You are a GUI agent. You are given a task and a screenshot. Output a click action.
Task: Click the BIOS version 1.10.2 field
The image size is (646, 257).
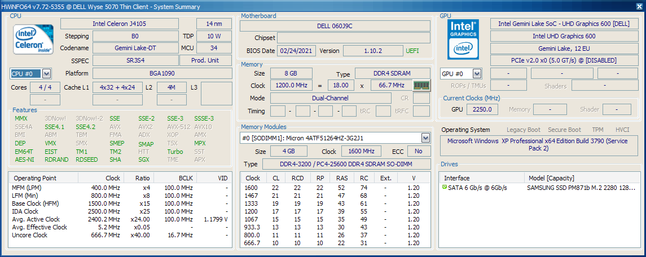[x=373, y=51]
